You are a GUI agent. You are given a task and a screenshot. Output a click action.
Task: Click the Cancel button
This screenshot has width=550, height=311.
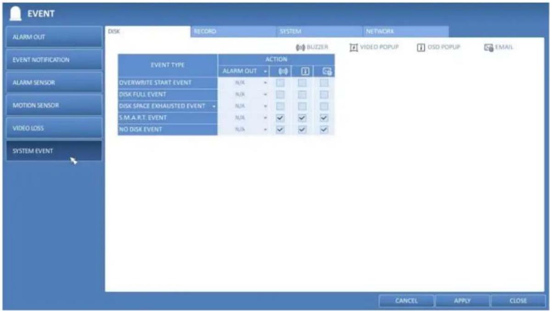(406, 301)
